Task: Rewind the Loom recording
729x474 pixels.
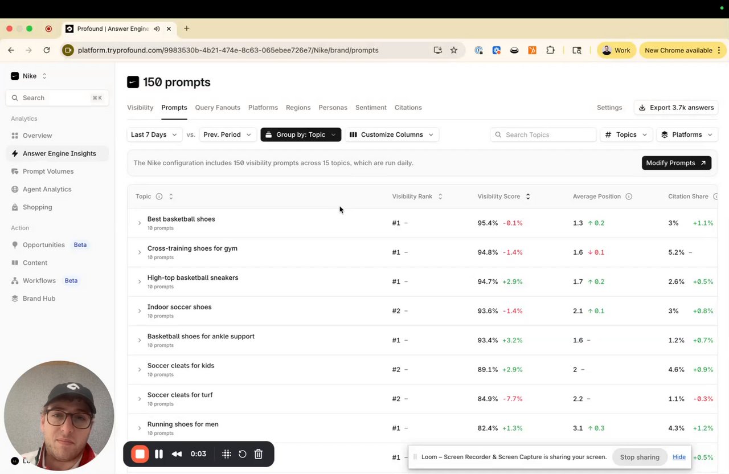Action: (x=177, y=454)
